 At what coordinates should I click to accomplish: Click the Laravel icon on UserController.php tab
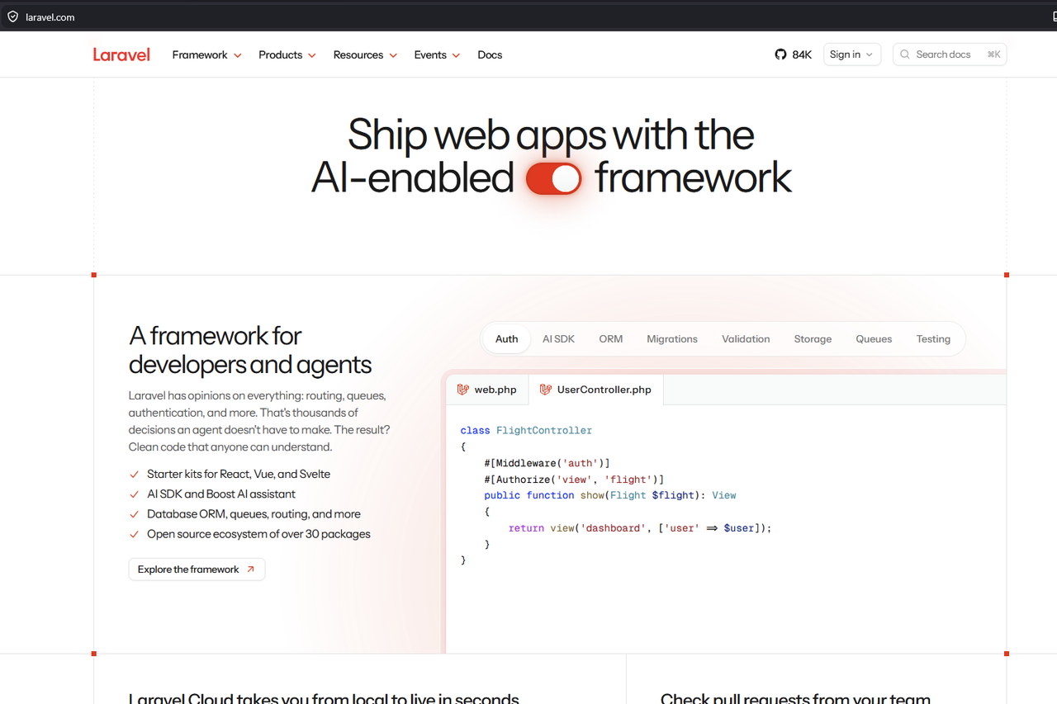[x=546, y=390]
